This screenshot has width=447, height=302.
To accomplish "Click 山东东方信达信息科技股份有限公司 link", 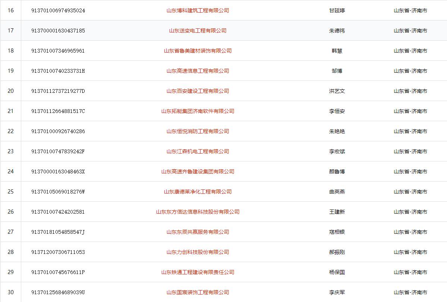I will [198, 212].
